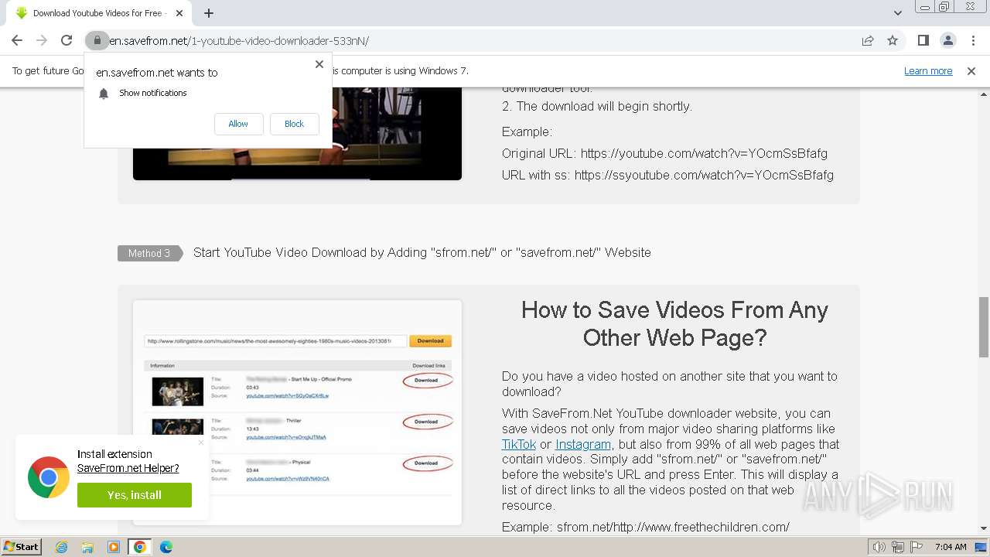Screen dimensions: 990x557
Task: Go back to the previous page
Action: [x=17, y=40]
